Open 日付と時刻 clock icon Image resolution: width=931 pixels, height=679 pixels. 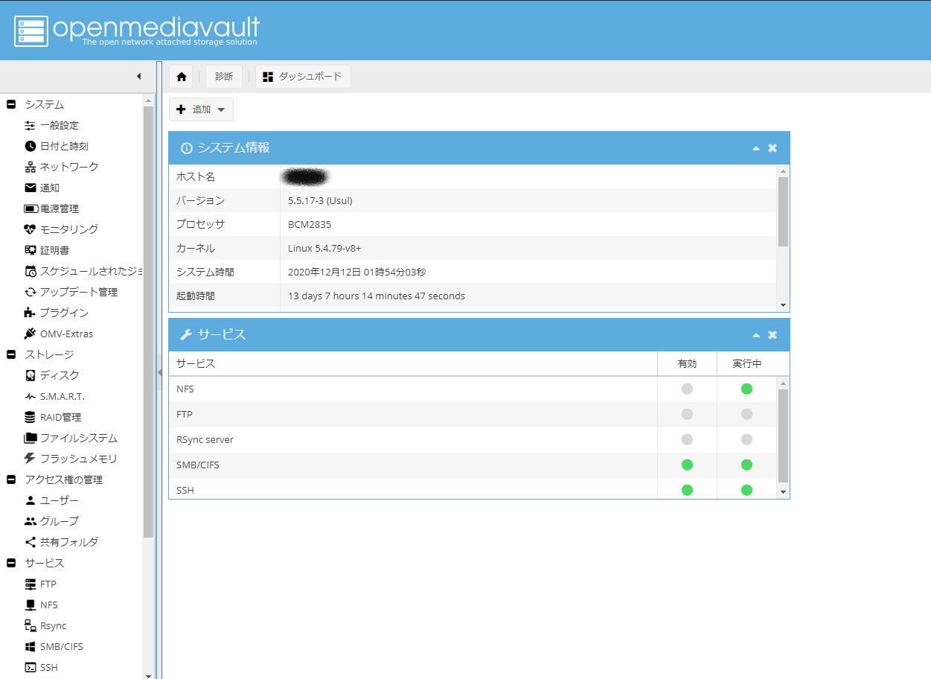pyautogui.click(x=31, y=146)
